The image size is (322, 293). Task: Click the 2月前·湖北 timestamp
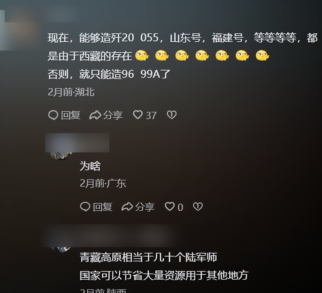tap(71, 92)
